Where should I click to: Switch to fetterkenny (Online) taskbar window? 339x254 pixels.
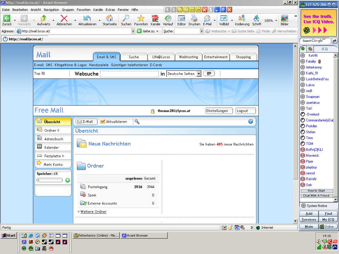(96, 235)
